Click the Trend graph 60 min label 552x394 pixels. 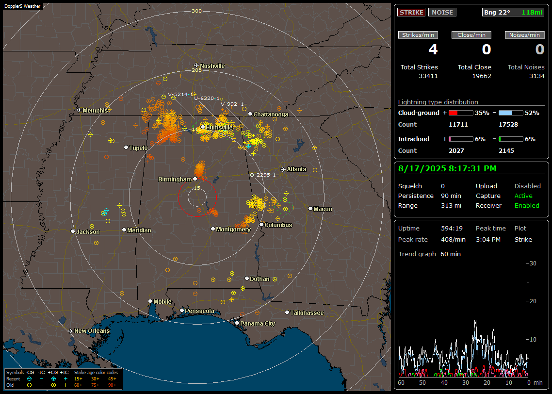pyautogui.click(x=429, y=254)
